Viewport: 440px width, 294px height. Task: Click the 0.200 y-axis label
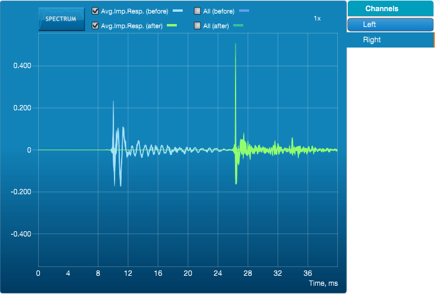click(x=22, y=108)
